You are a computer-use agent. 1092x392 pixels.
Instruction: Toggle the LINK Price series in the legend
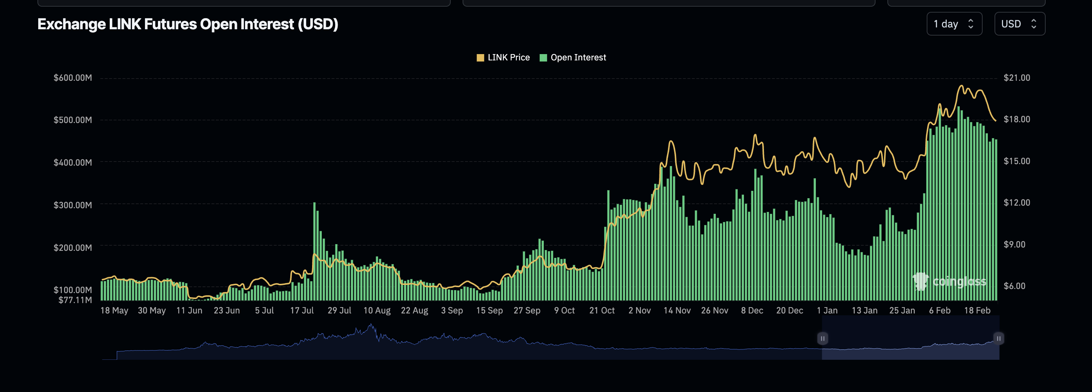coord(504,57)
